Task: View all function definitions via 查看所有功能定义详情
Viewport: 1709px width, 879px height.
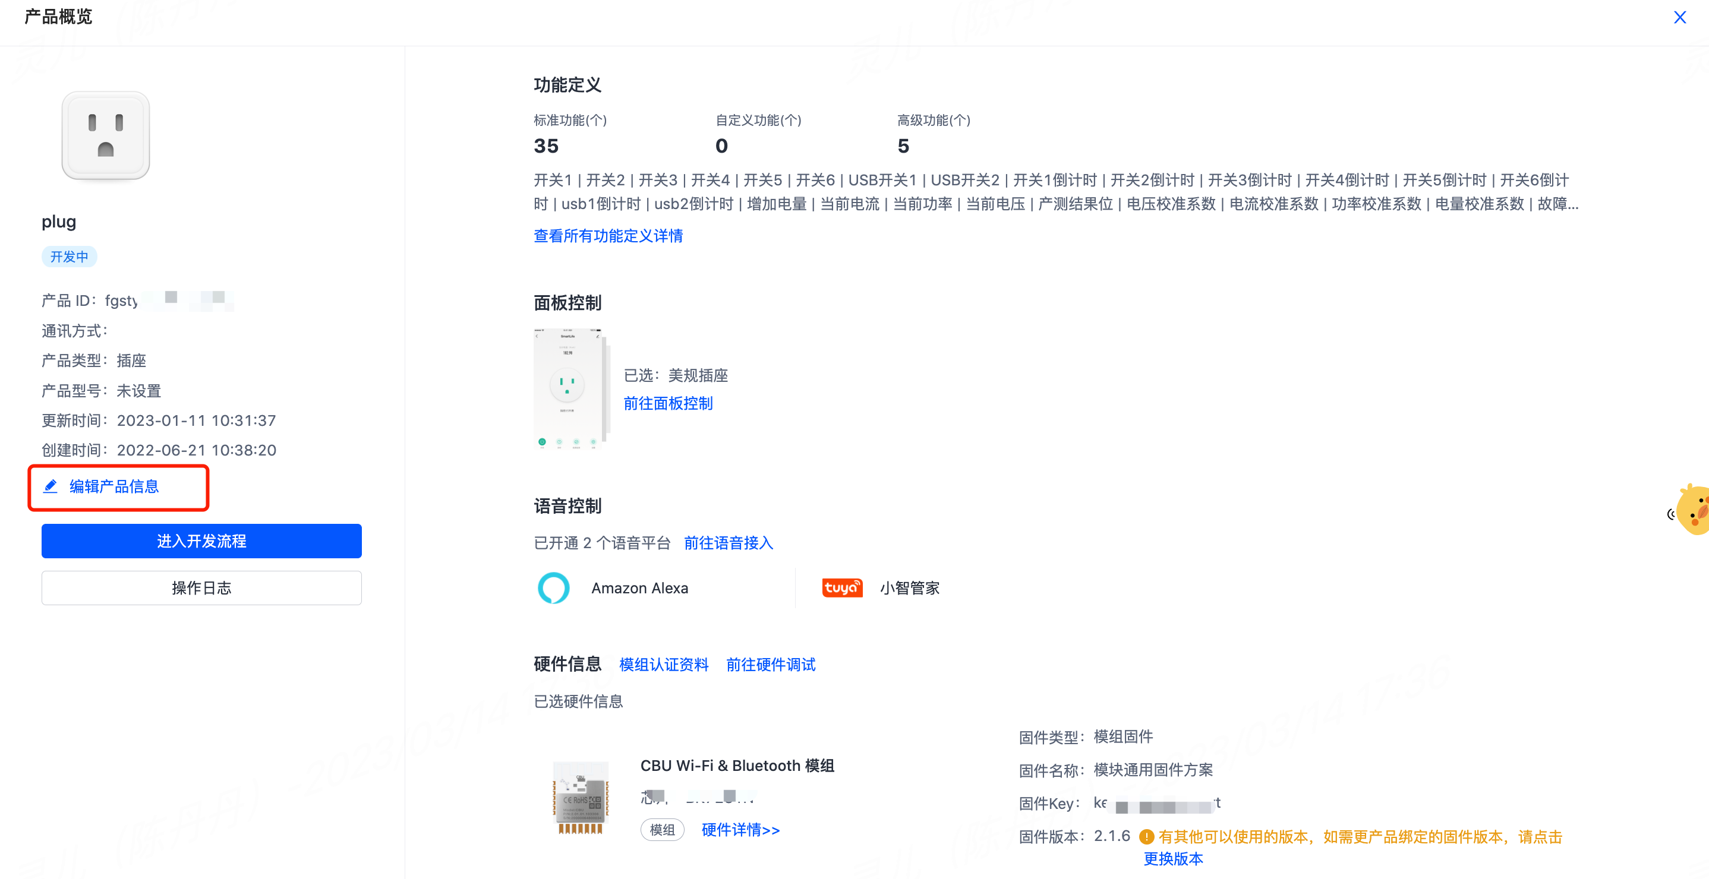Action: point(608,236)
